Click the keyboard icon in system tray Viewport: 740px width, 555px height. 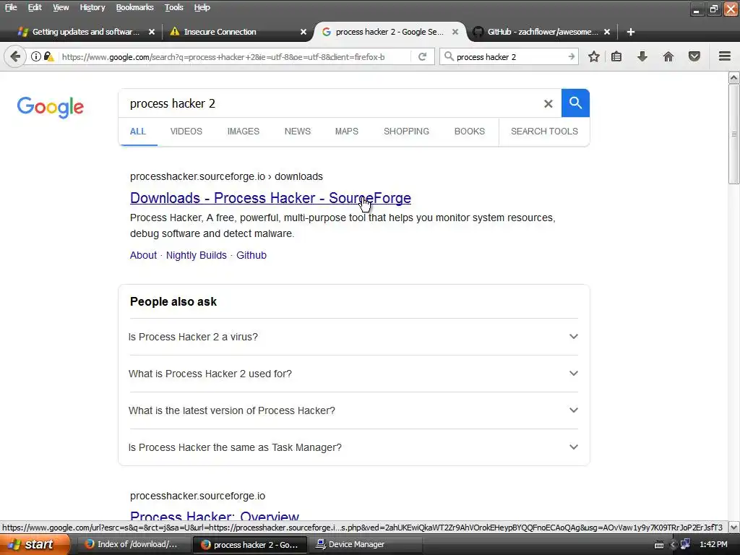(x=659, y=545)
